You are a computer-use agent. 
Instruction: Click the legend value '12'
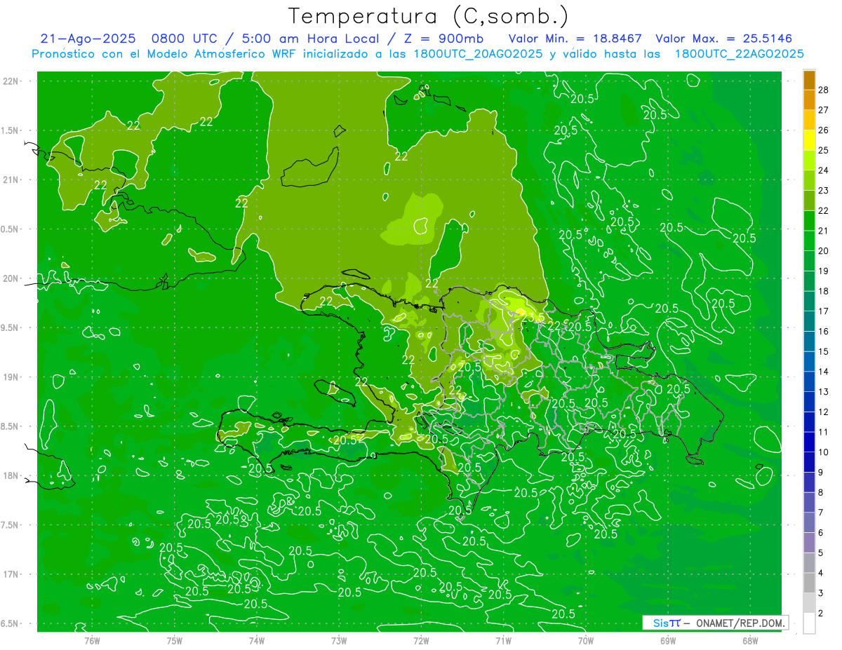824,412
